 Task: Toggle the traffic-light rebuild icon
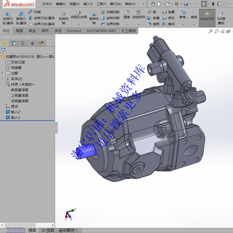click(213, 4)
